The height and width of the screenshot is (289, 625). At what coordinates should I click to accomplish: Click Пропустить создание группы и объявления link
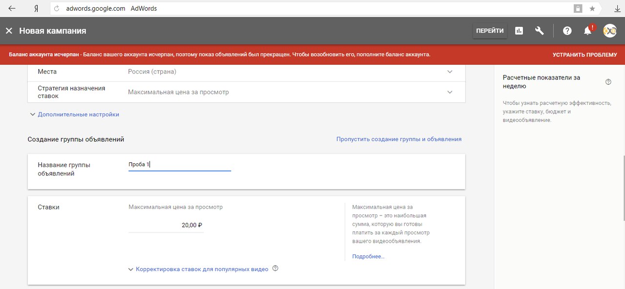pyautogui.click(x=399, y=139)
